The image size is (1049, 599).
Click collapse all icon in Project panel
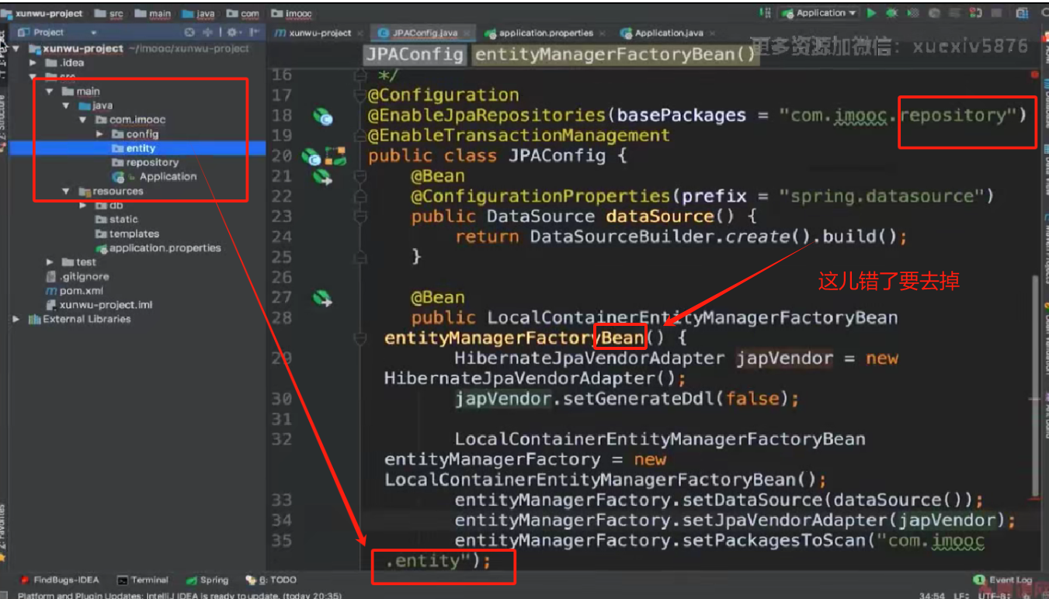[207, 33]
